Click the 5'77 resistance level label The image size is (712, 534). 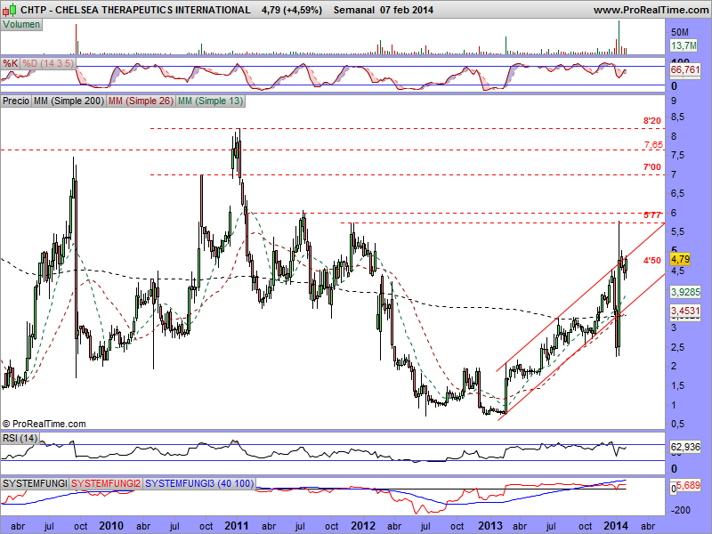click(x=652, y=215)
